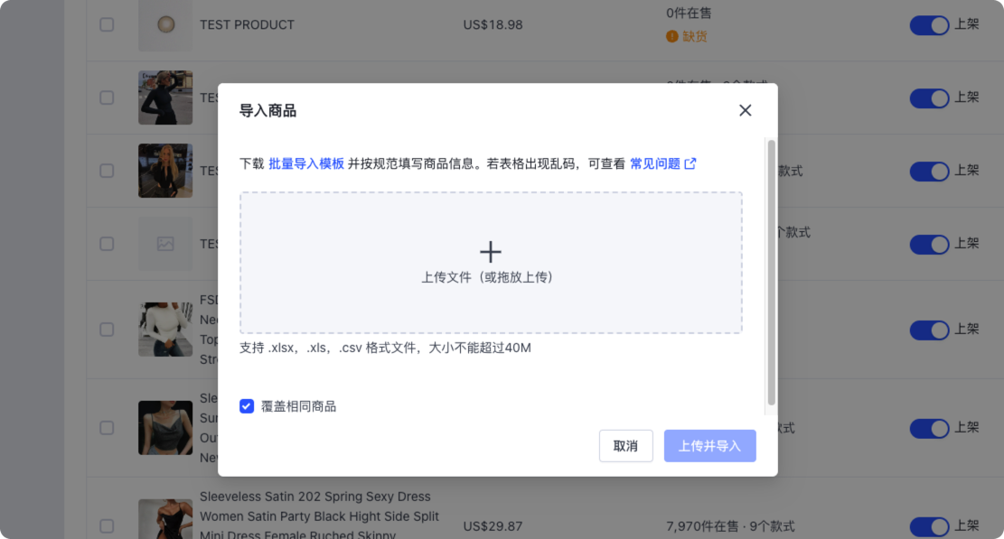The width and height of the screenshot is (1004, 539).
Task: Select the checkbox on the third product row
Action: 107,171
